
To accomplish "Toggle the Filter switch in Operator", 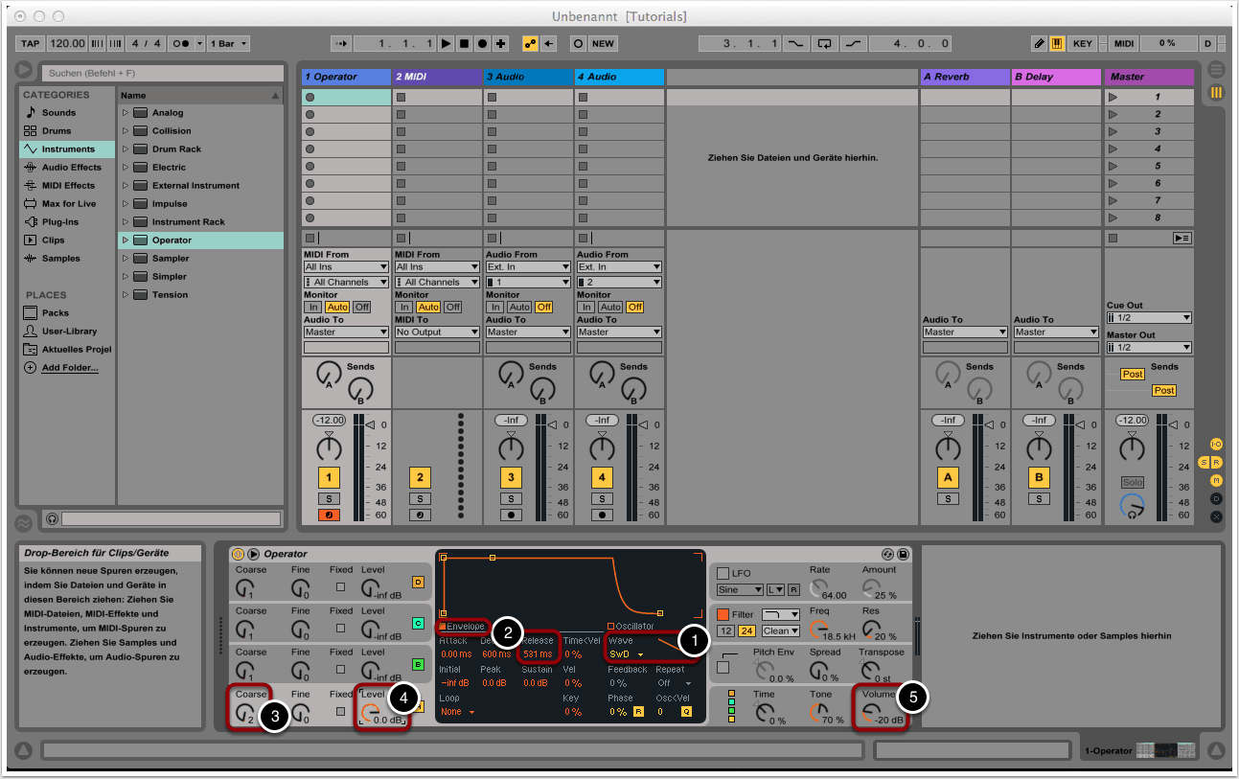I will pyautogui.click(x=723, y=614).
